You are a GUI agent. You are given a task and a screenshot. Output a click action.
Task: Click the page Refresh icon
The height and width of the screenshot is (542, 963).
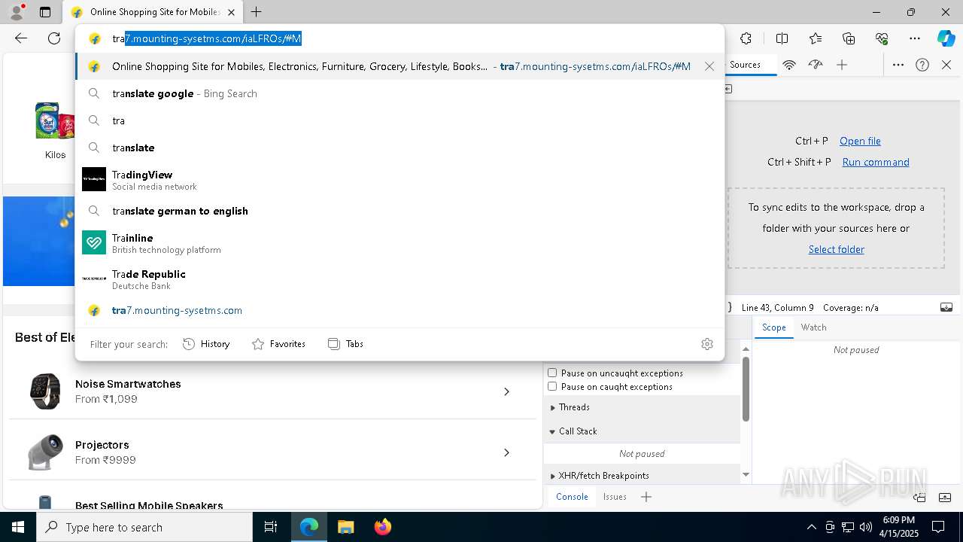click(54, 38)
